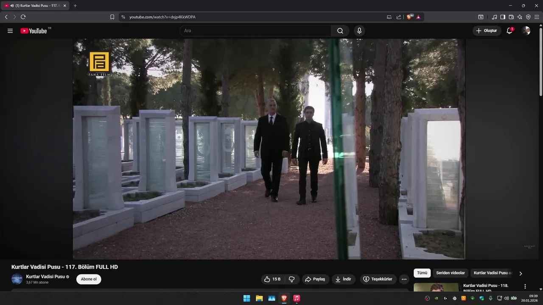Open the tab search button
The width and height of the screenshot is (543, 305).
[481, 17]
